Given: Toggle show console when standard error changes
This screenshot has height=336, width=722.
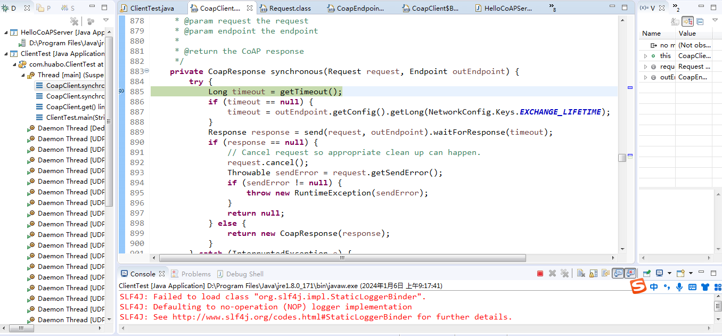Looking at the screenshot, I should 630,274.
